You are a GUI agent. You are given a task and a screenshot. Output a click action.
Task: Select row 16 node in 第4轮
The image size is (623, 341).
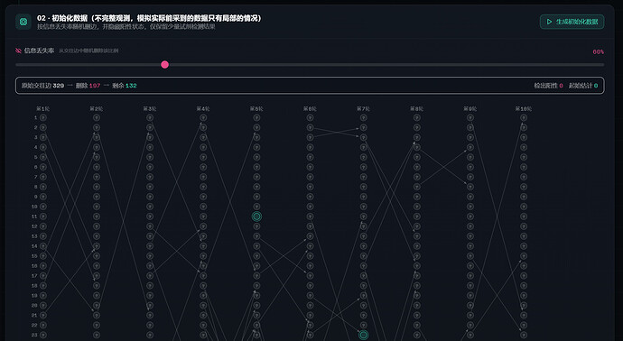[x=203, y=266]
